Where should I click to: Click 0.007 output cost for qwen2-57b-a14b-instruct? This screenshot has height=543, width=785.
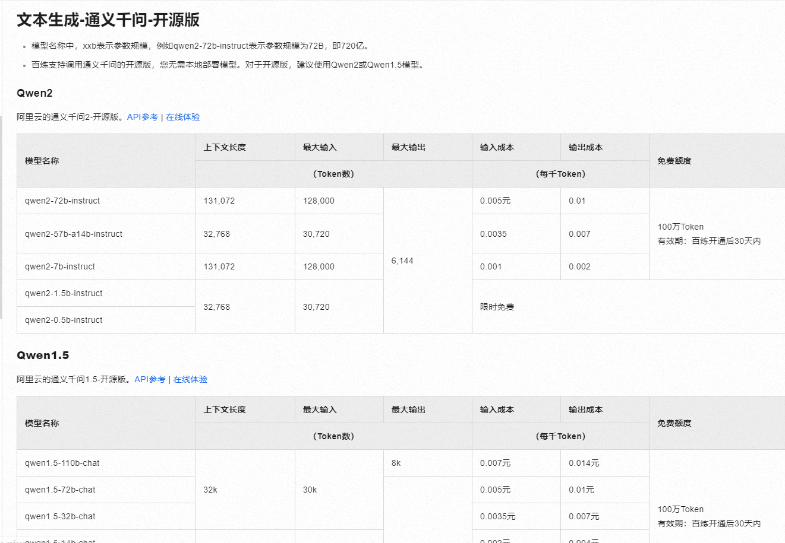click(x=579, y=234)
